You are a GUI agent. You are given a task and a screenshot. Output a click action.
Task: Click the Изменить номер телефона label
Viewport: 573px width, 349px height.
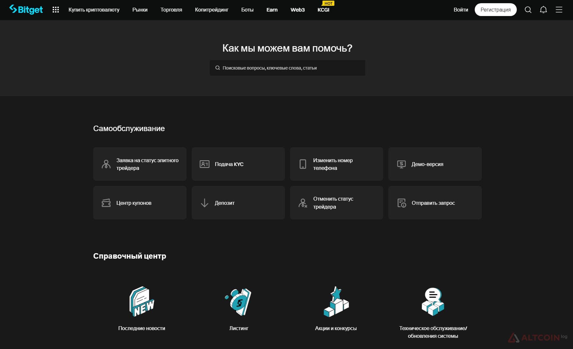point(333,164)
